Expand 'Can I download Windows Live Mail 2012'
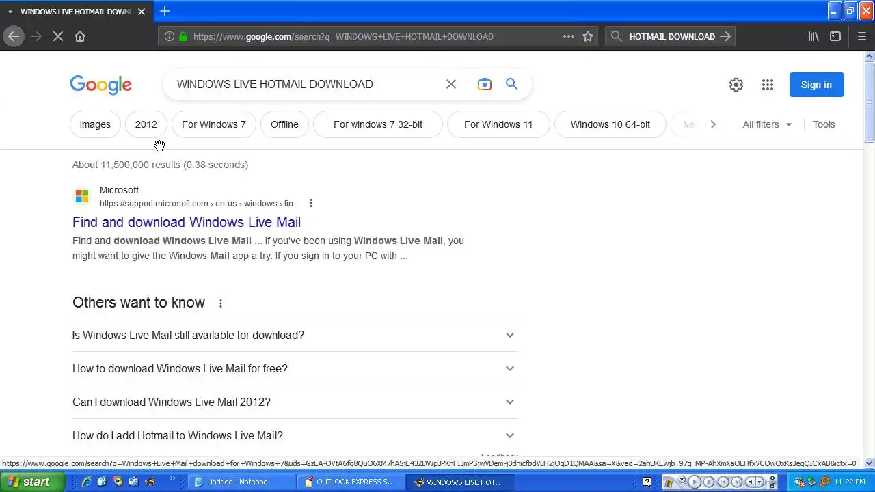This screenshot has height=492, width=875. pos(295,402)
